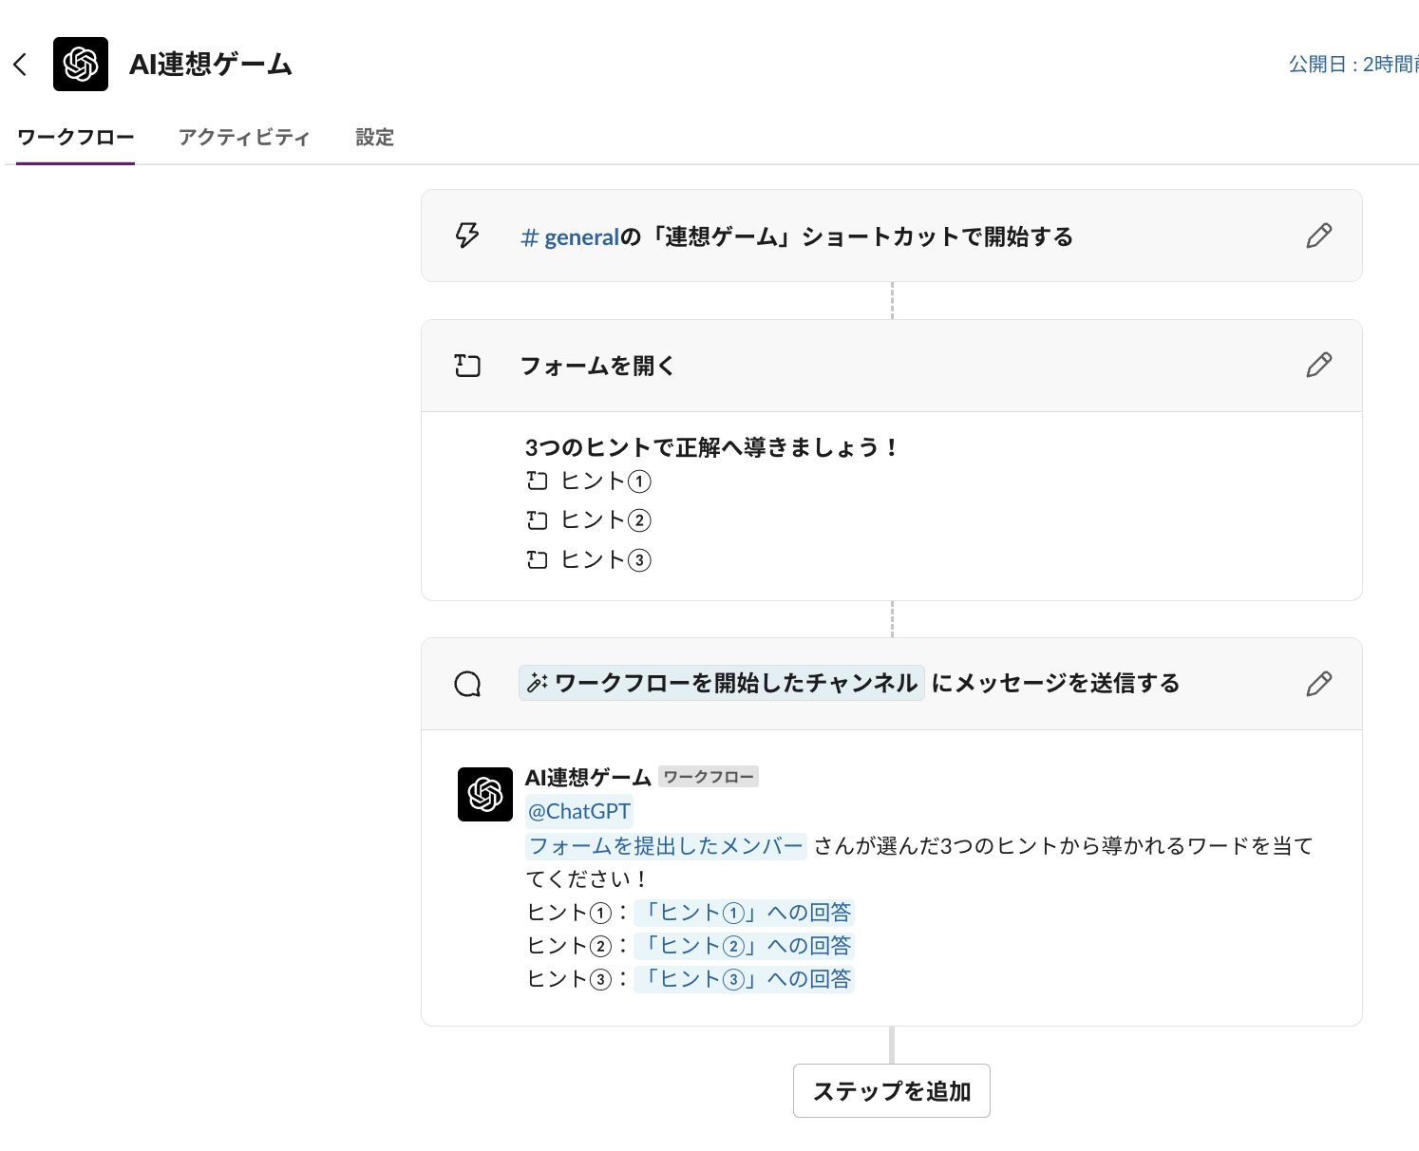
Task: Click the 「ヒント①」への回答 variable
Action: point(745,913)
